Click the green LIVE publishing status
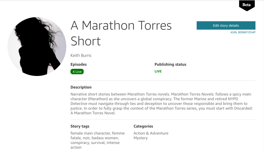The height and width of the screenshot is (153, 264). (158, 71)
